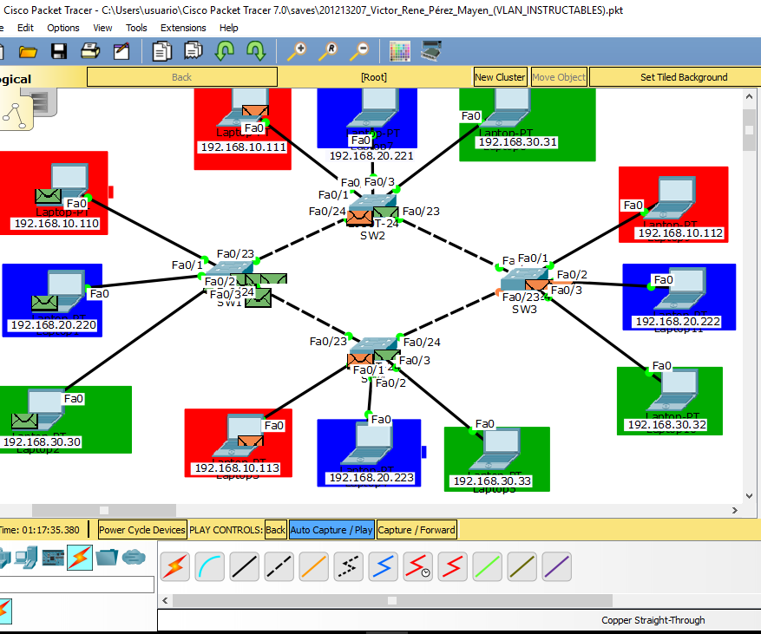Open file with the folder icon
Viewport: 761px width, 634px height.
tap(28, 51)
